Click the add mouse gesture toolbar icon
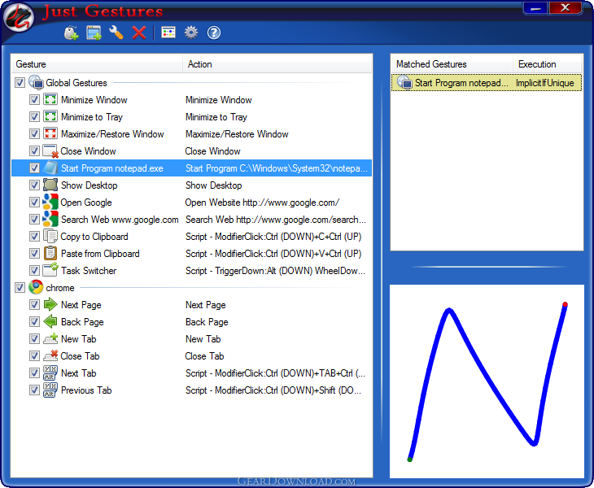Image resolution: width=594 pixels, height=488 pixels. (72, 33)
